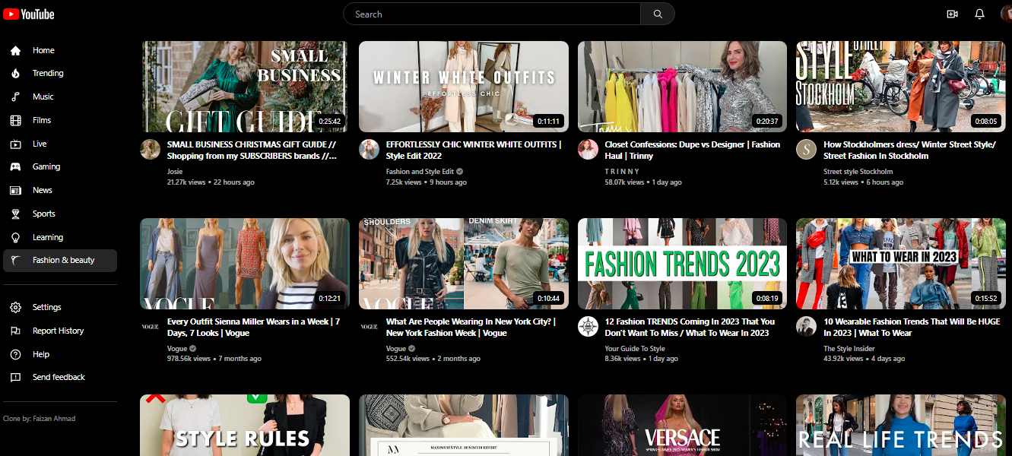Image resolution: width=1012 pixels, height=456 pixels.
Task: Play the Shoulders and Denim Skirt thumbnail
Action: click(x=464, y=264)
